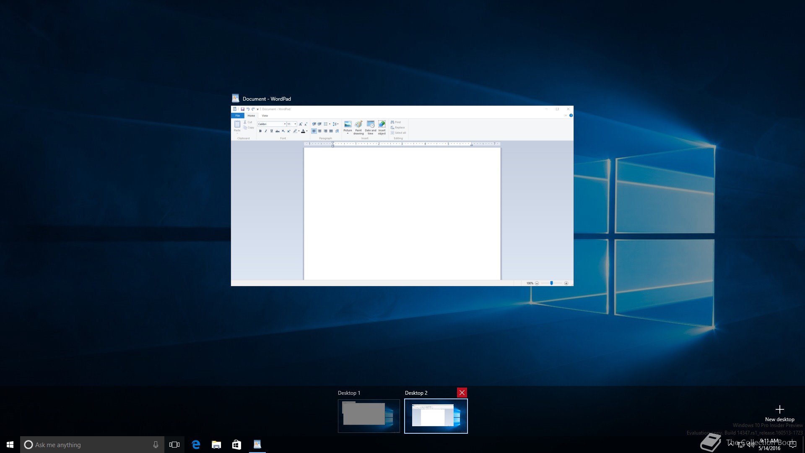Image resolution: width=805 pixels, height=453 pixels.
Task: Open the clock and date flyout
Action: click(769, 445)
